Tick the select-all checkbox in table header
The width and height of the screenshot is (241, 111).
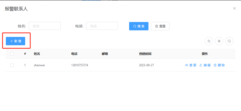point(12,54)
